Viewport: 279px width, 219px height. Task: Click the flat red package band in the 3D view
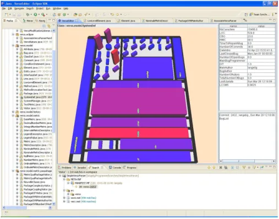139,133
